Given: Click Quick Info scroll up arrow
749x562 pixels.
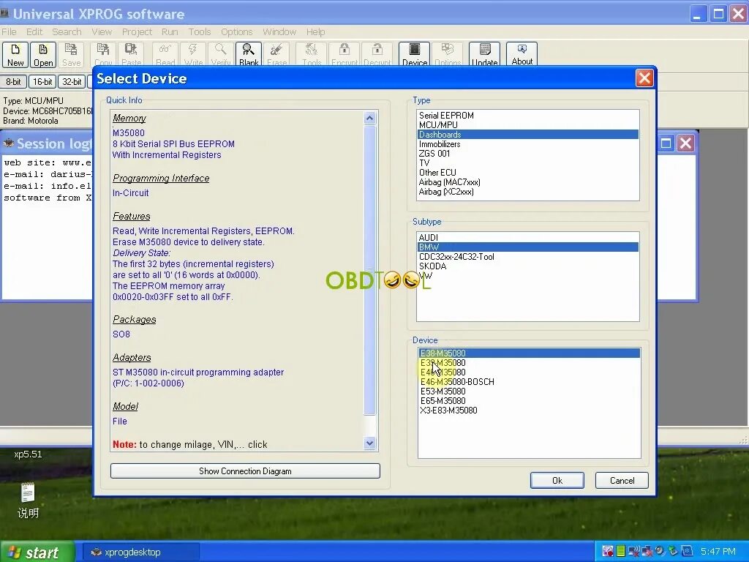Looking at the screenshot, I should (369, 118).
